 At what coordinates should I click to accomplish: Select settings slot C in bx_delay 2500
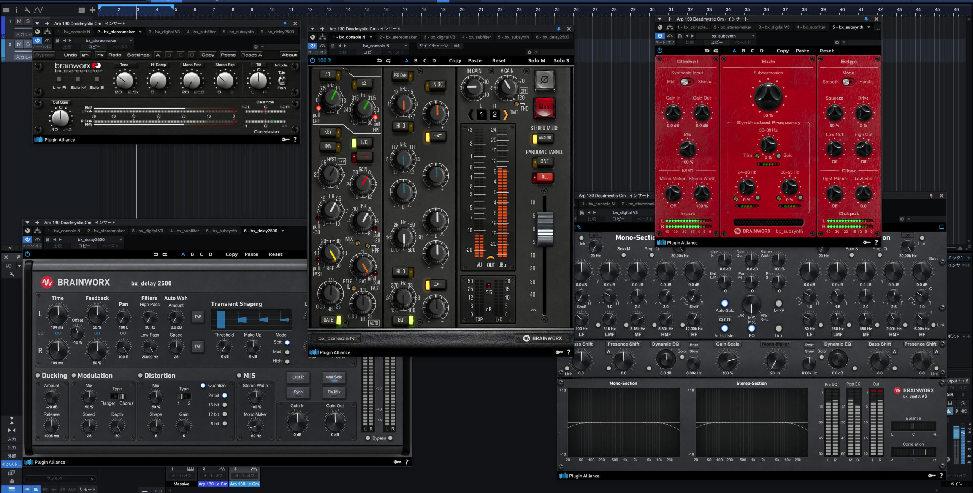click(201, 254)
